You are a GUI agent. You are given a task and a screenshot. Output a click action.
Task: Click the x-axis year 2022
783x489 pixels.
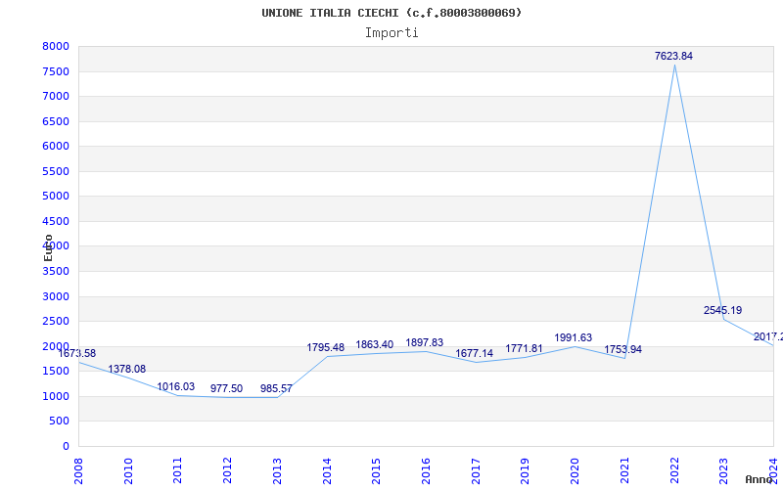pos(674,470)
